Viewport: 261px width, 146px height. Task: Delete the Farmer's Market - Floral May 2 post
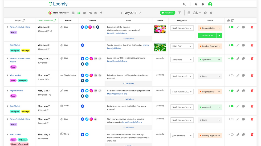pyautogui.click(x=252, y=27)
